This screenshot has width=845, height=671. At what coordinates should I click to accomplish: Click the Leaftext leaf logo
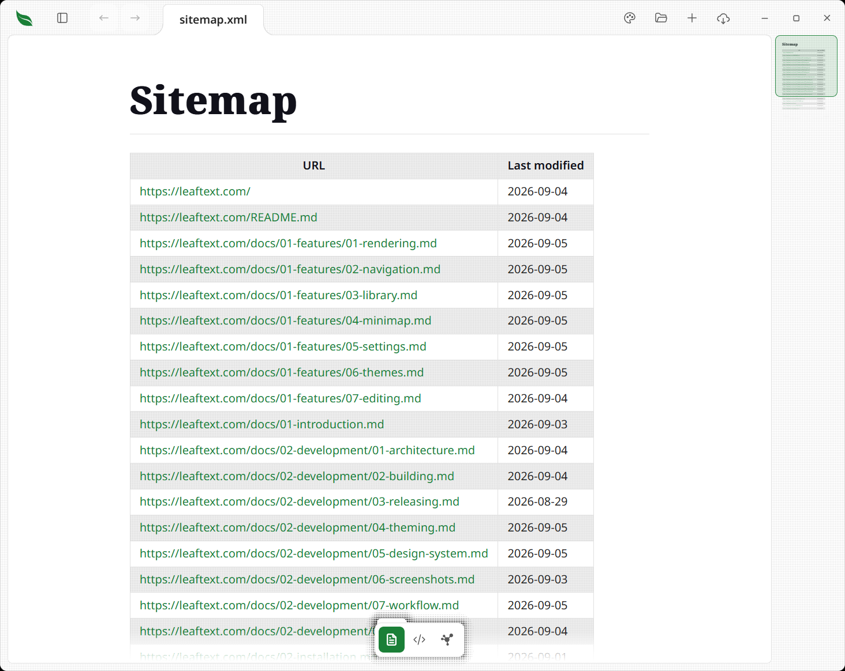[x=24, y=18]
